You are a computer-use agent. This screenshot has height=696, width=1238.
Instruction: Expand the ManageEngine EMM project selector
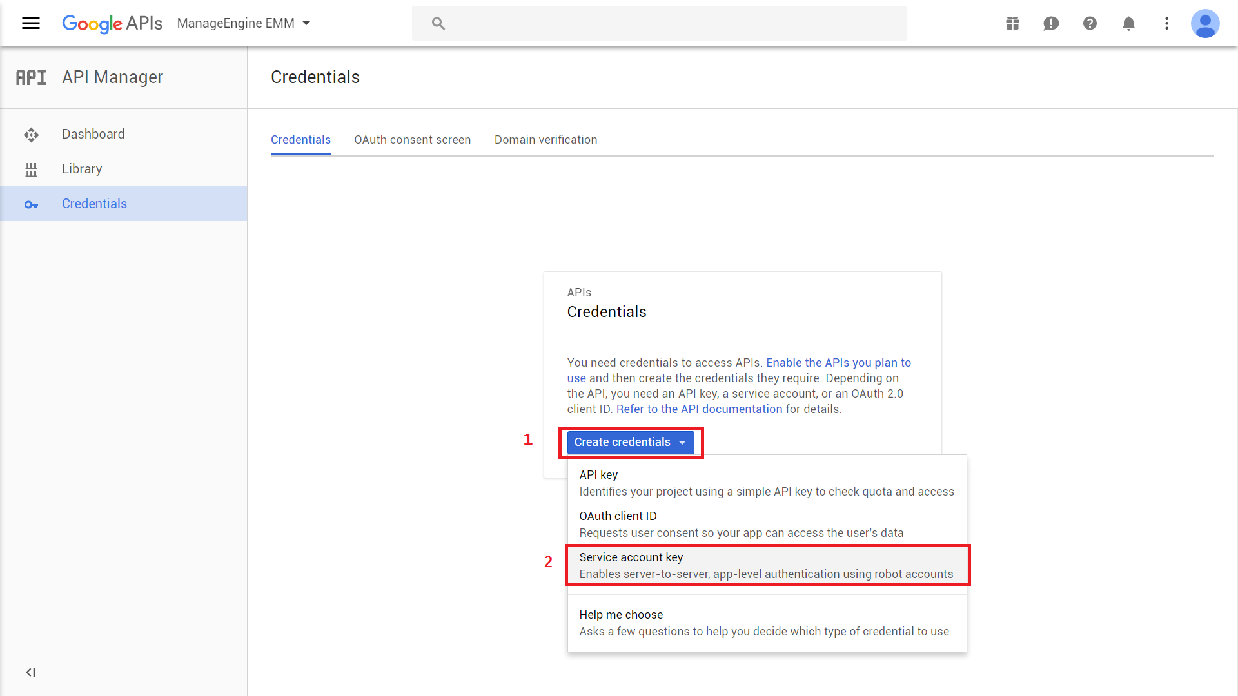[244, 24]
